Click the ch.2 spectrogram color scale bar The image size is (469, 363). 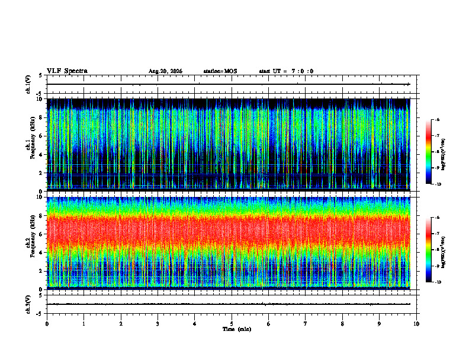coord(428,250)
